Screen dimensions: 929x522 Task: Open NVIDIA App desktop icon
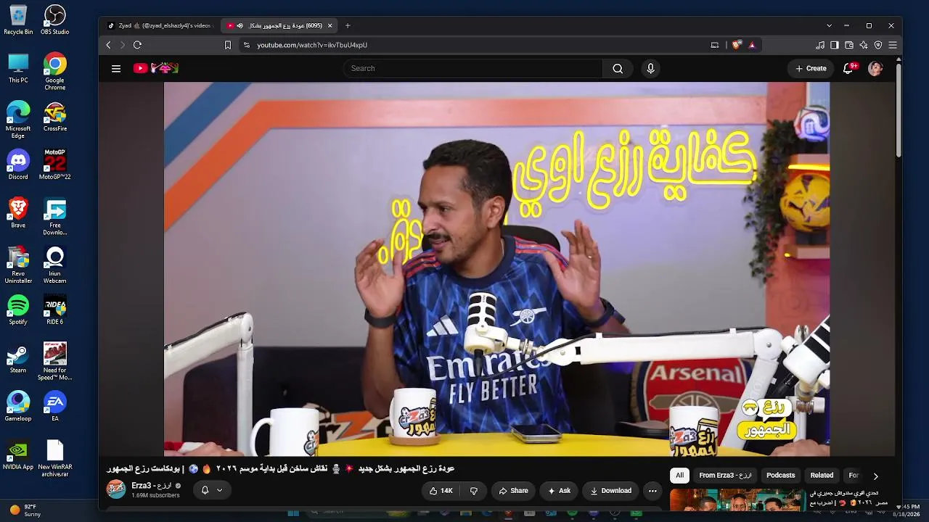pyautogui.click(x=18, y=455)
